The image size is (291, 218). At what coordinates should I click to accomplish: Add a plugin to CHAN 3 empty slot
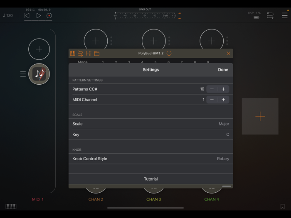(x=154, y=41)
